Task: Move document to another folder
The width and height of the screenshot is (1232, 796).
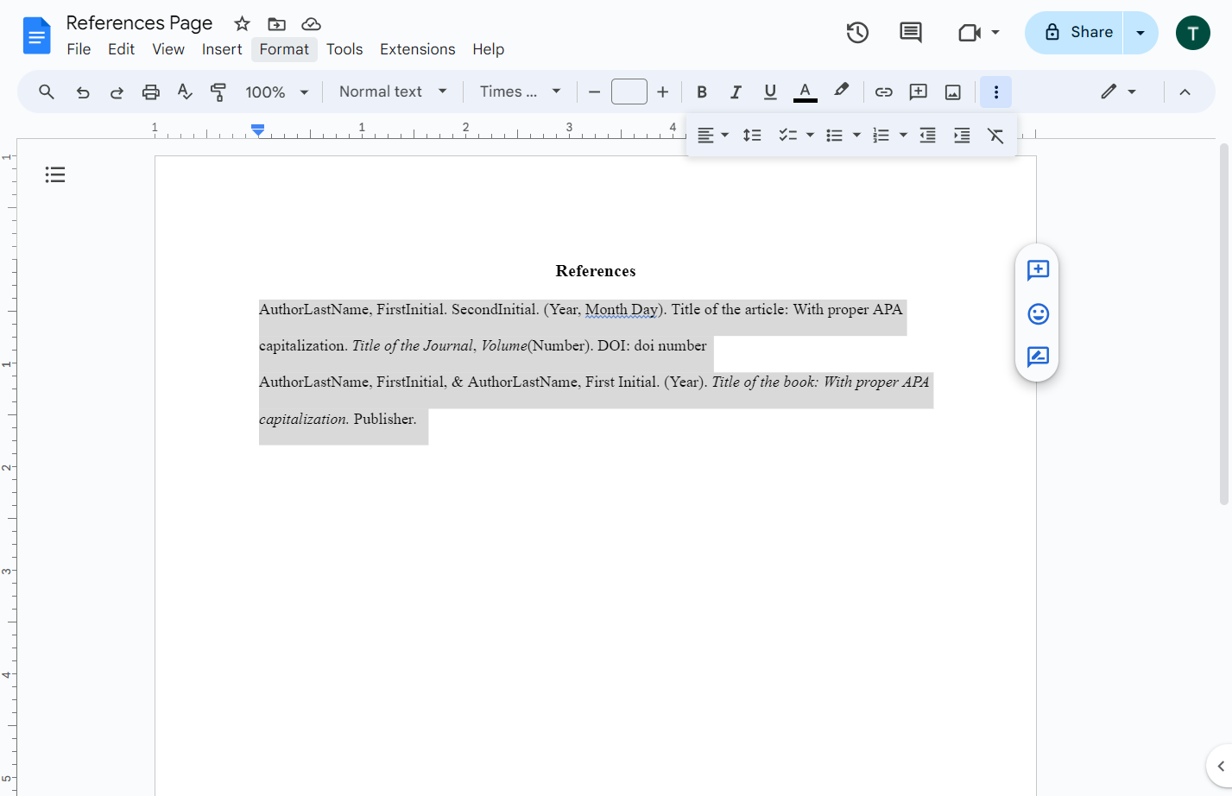Action: tap(276, 23)
